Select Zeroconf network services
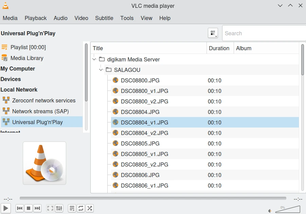Screen dimensions: 306x214 [43, 100]
